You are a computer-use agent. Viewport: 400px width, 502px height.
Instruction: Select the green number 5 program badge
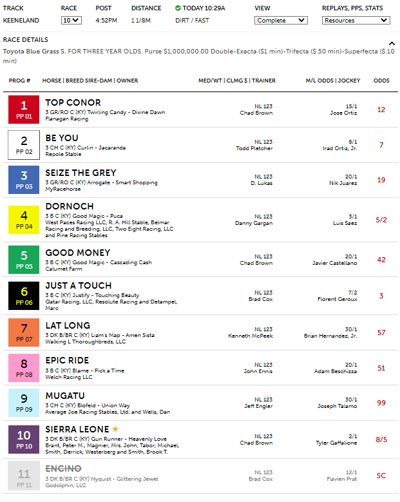click(24, 259)
